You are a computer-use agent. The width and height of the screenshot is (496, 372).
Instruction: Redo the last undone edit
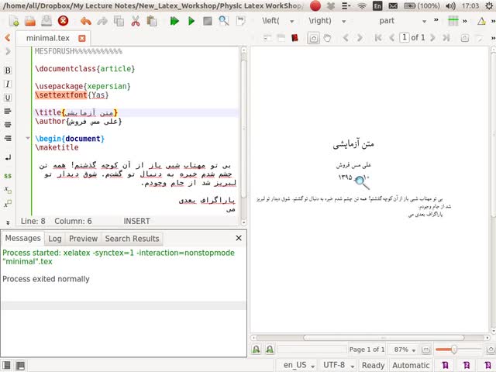pos(102,21)
